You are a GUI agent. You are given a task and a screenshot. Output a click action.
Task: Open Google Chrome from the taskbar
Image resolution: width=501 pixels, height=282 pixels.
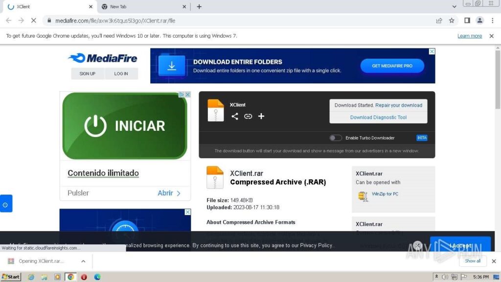70,277
